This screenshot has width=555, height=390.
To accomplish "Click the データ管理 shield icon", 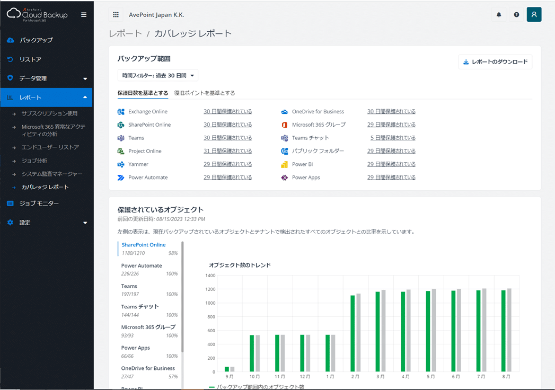I will click(10, 78).
